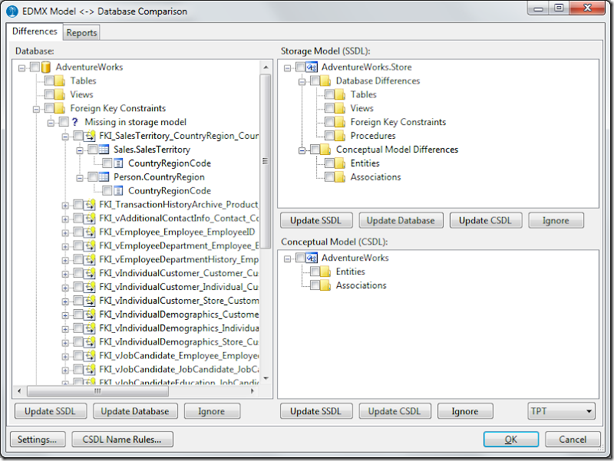Switch to the Reports tab
Viewport: 614px width, 461px height.
tap(81, 33)
